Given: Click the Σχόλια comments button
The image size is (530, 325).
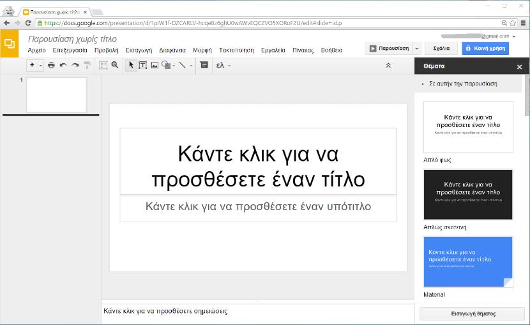Looking at the screenshot, I should tap(441, 49).
